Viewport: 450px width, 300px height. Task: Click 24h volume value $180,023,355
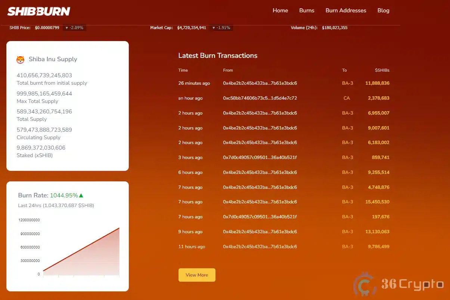[x=335, y=28]
